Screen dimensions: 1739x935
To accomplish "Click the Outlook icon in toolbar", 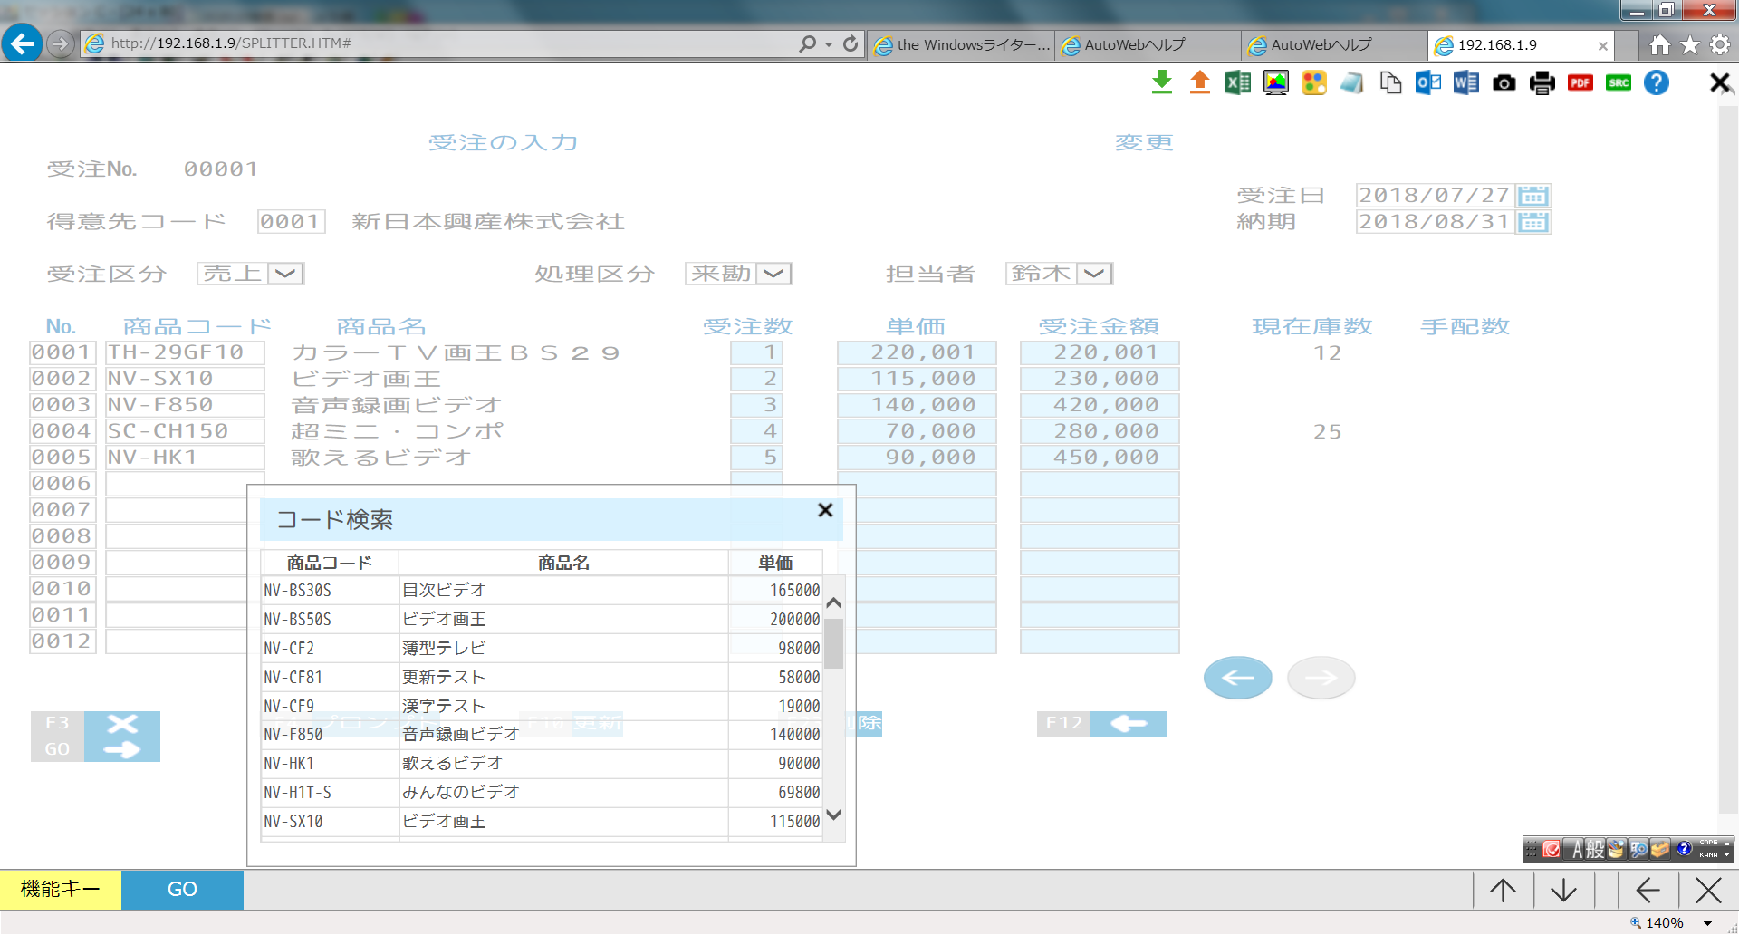I will tap(1427, 82).
